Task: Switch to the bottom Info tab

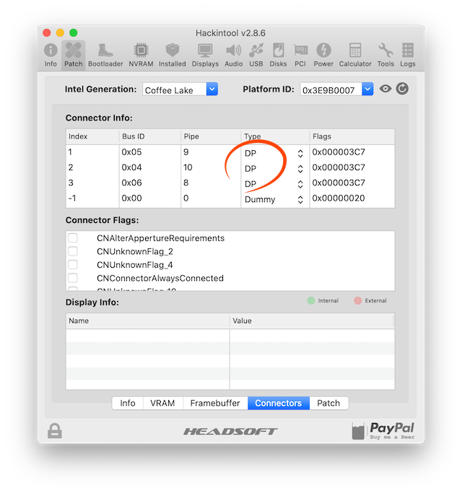Action: 128,403
